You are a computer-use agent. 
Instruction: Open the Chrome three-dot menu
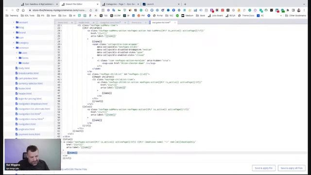pos(304,10)
